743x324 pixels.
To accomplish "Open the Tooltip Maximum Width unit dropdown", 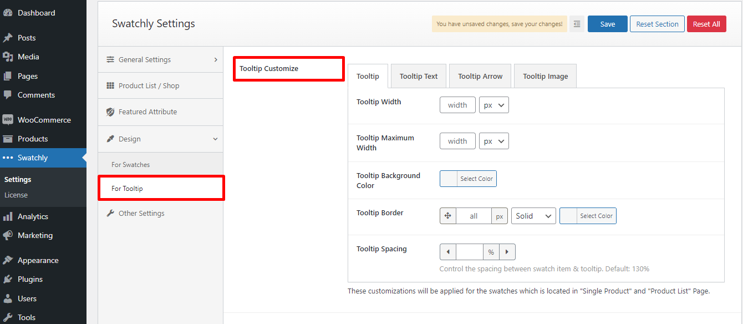I will 493,141.
